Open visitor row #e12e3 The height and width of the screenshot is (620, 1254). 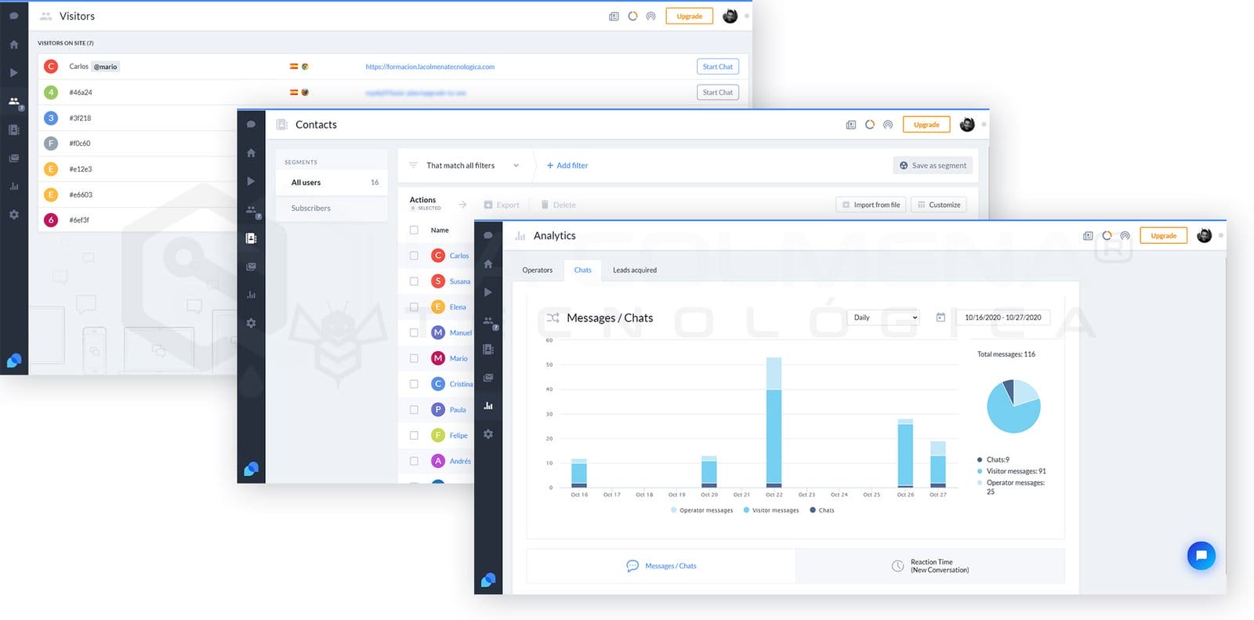click(x=137, y=169)
